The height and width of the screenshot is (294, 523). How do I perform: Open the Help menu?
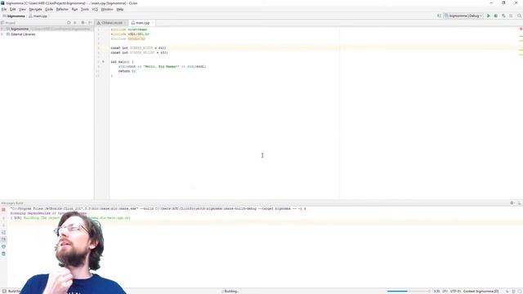click(x=120, y=9)
